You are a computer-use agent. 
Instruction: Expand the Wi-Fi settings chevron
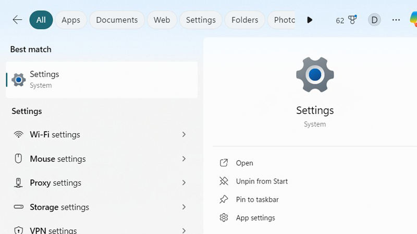(x=183, y=135)
